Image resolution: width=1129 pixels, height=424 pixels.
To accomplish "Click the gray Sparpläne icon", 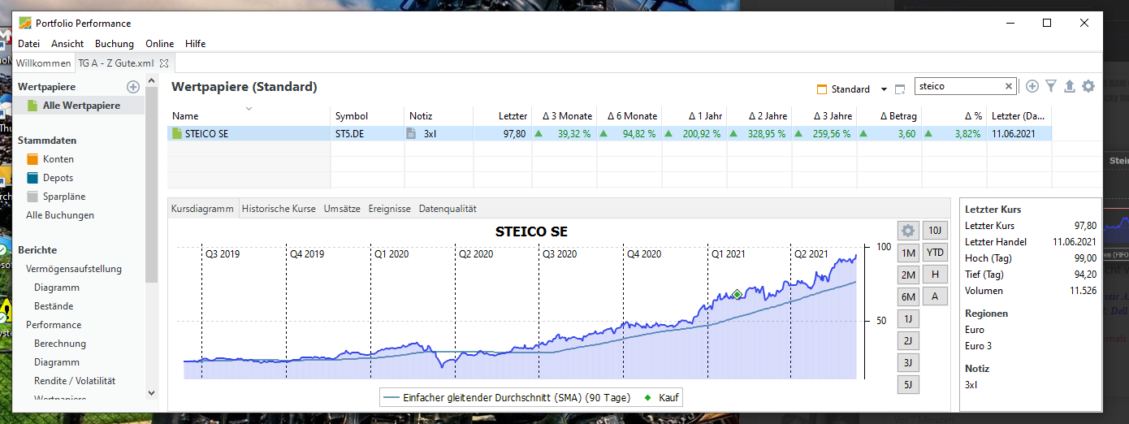I will pyautogui.click(x=32, y=197).
